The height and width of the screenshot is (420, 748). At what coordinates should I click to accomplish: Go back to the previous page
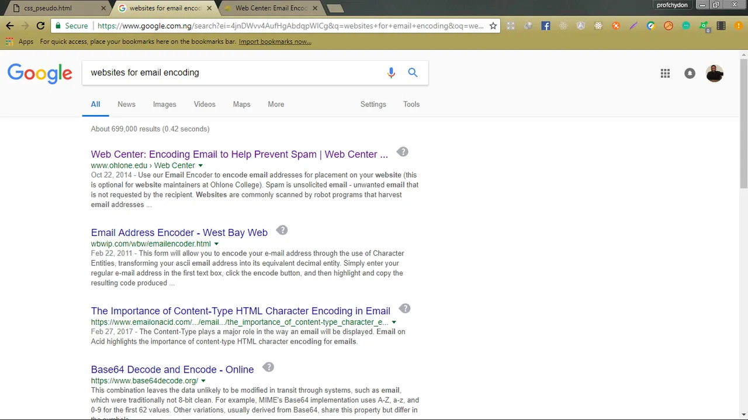coord(9,26)
